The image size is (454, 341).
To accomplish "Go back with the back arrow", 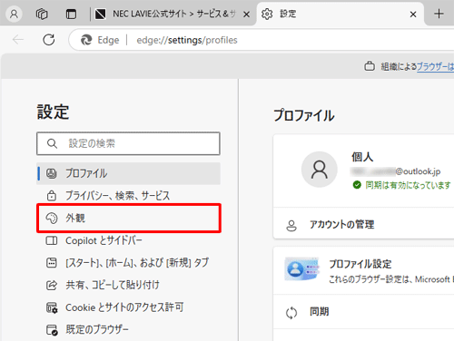I will click(x=18, y=40).
